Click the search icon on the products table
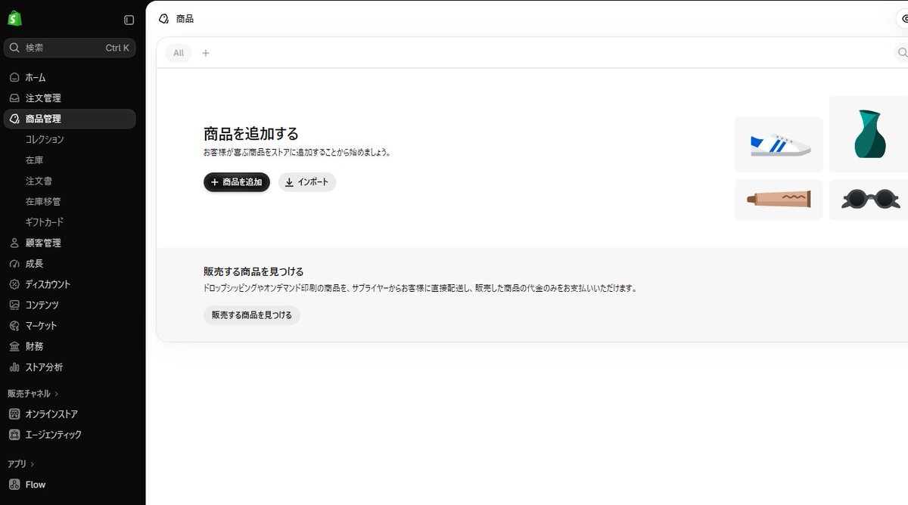 tap(902, 52)
